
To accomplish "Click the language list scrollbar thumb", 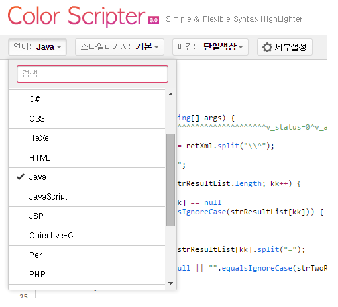I will pos(170,180).
